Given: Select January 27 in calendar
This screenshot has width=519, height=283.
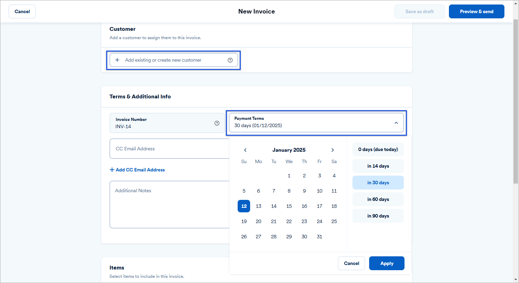Looking at the screenshot, I should point(258,237).
